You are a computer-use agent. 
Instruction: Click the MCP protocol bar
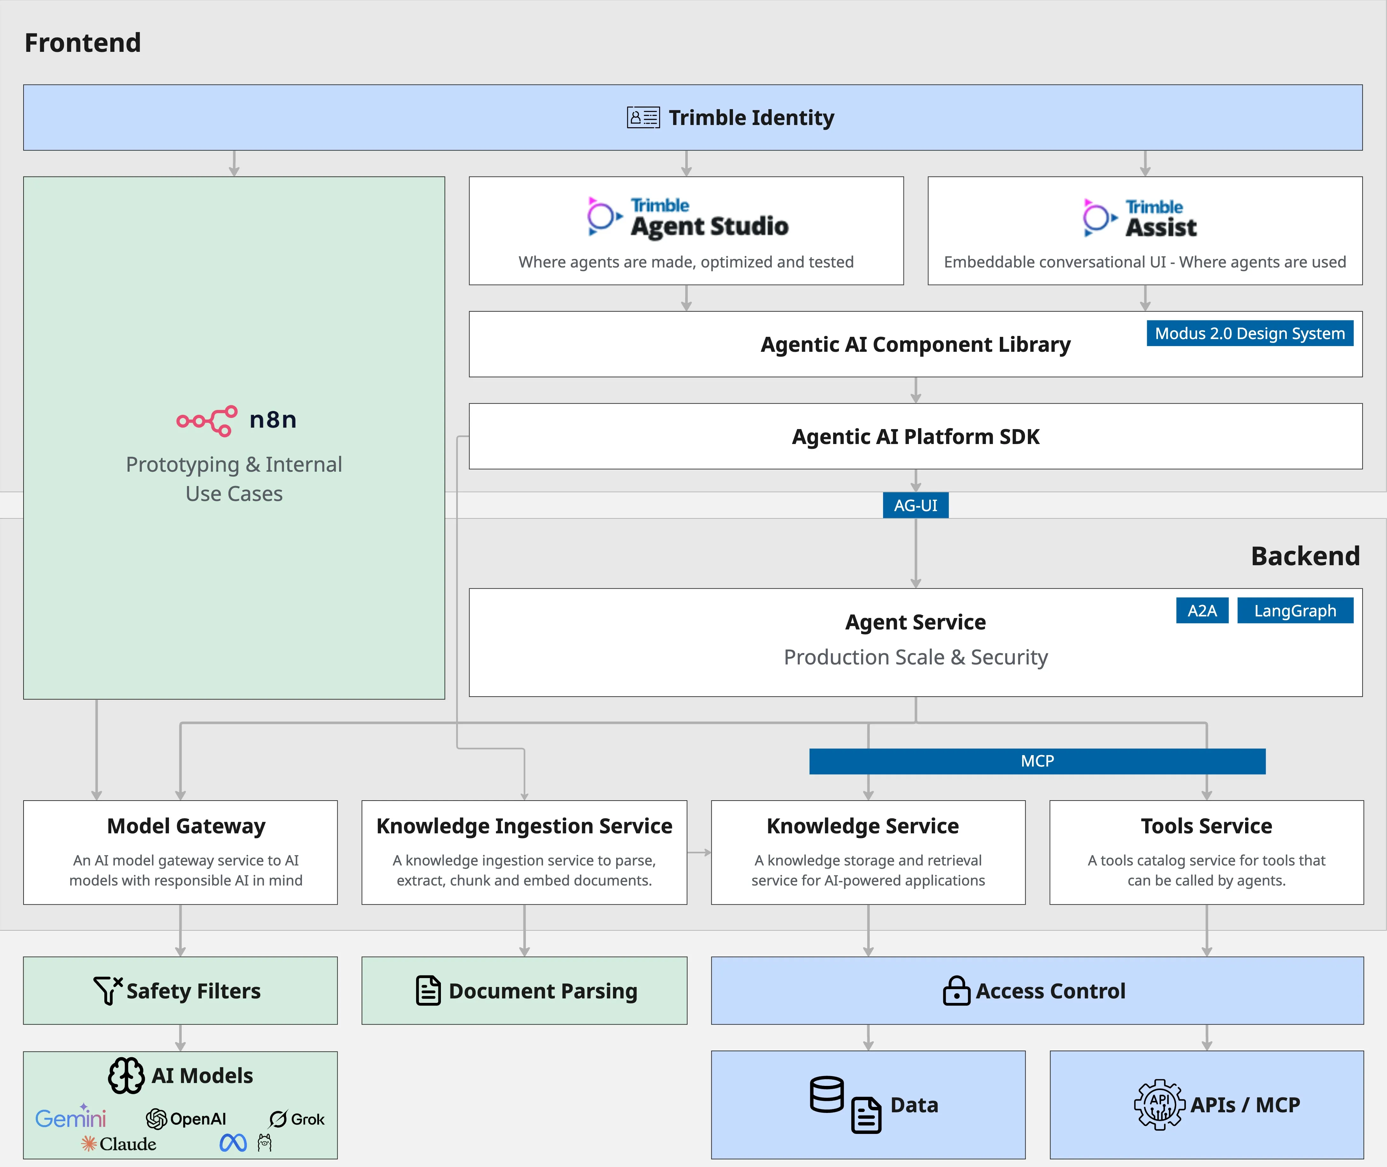(x=1037, y=761)
